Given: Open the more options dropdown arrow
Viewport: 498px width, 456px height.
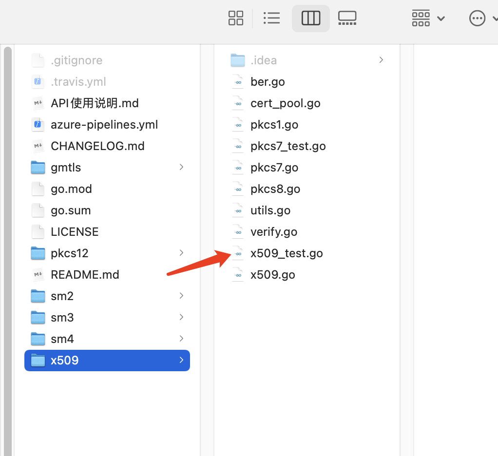Looking at the screenshot, I should tap(495, 18).
